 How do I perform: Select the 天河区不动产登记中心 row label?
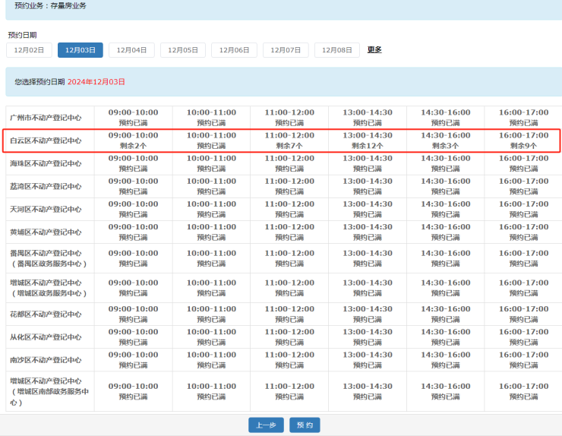[x=46, y=209]
